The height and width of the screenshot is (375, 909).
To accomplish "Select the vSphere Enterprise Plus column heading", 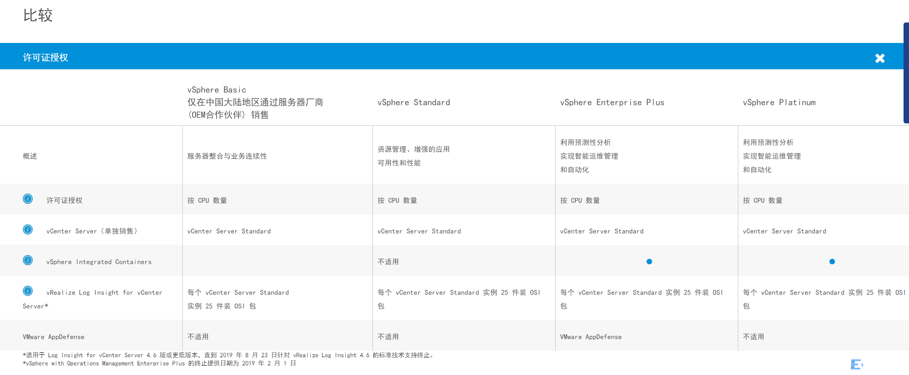I will coord(612,102).
